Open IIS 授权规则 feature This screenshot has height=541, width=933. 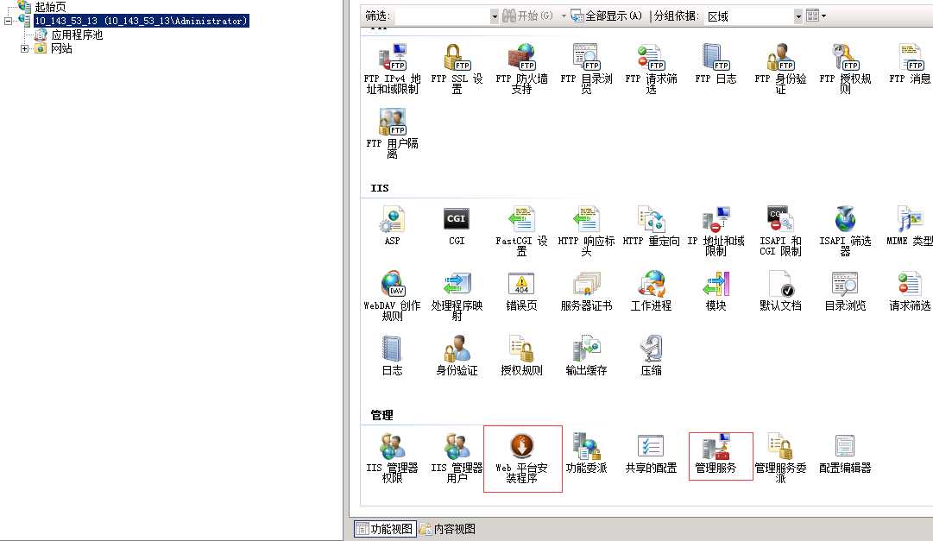tap(522, 355)
